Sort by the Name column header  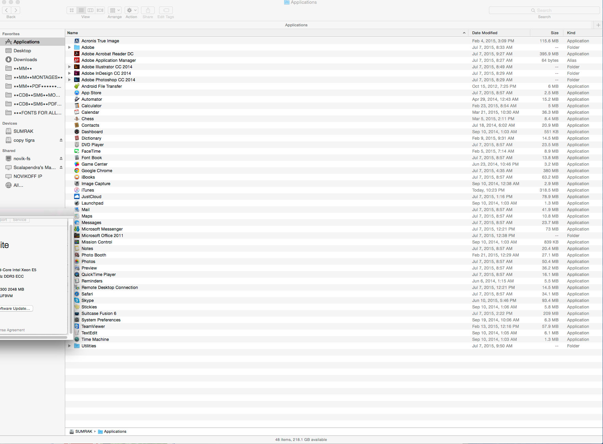pos(266,33)
